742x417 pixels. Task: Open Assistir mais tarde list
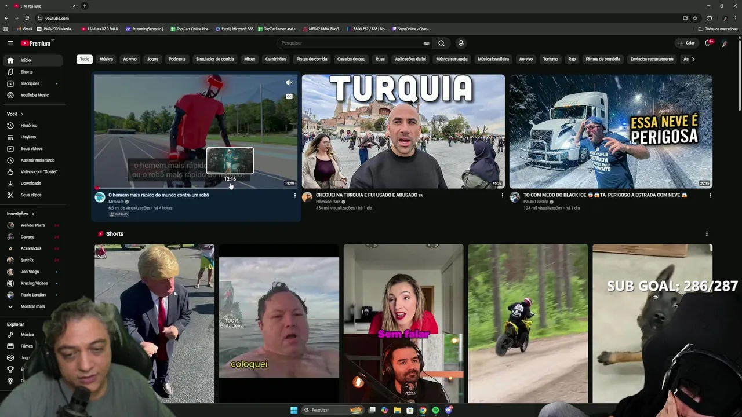[33, 160]
